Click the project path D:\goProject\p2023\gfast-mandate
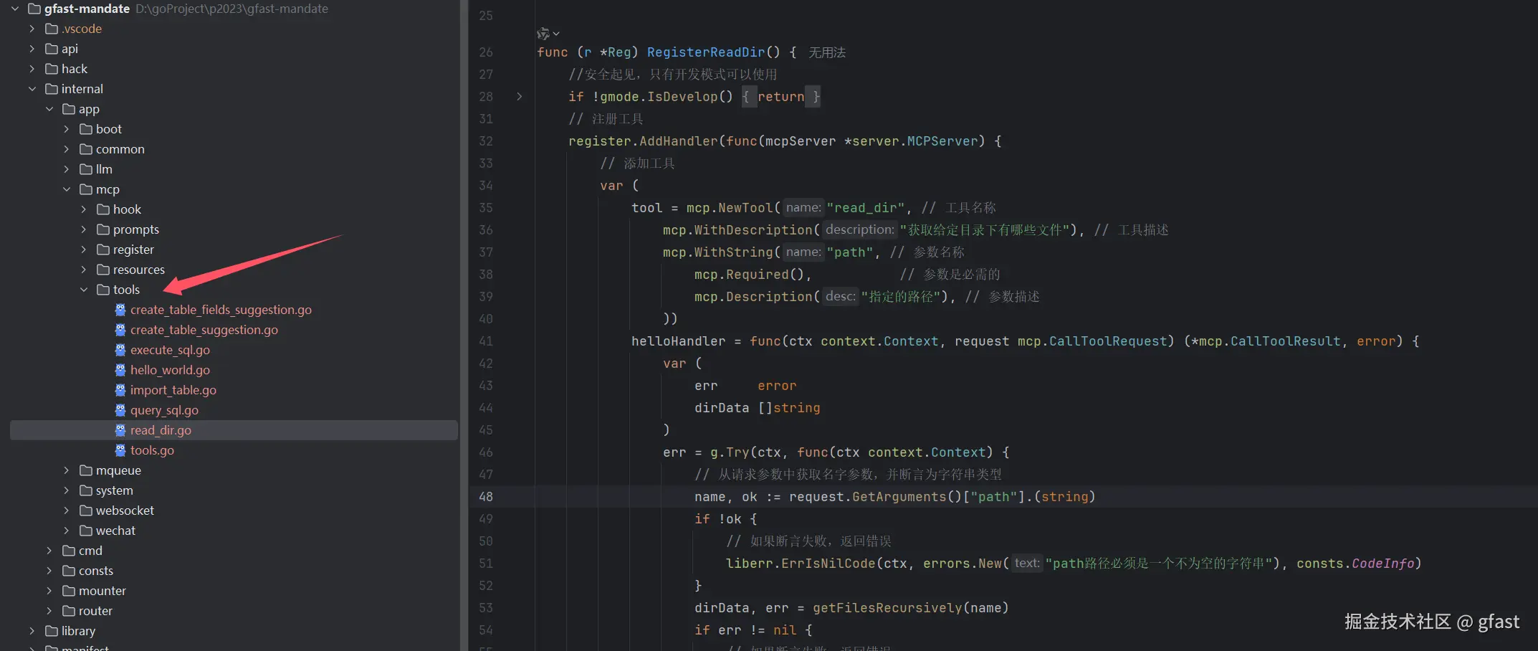The height and width of the screenshot is (651, 1538). pos(231,9)
